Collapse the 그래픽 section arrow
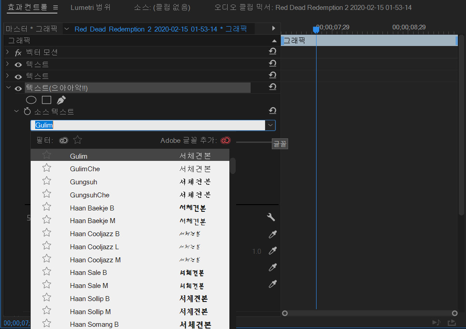Image resolution: width=466 pixels, height=329 pixels. pos(274,41)
